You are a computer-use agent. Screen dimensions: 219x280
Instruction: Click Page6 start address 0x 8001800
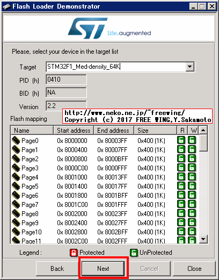click(72, 195)
